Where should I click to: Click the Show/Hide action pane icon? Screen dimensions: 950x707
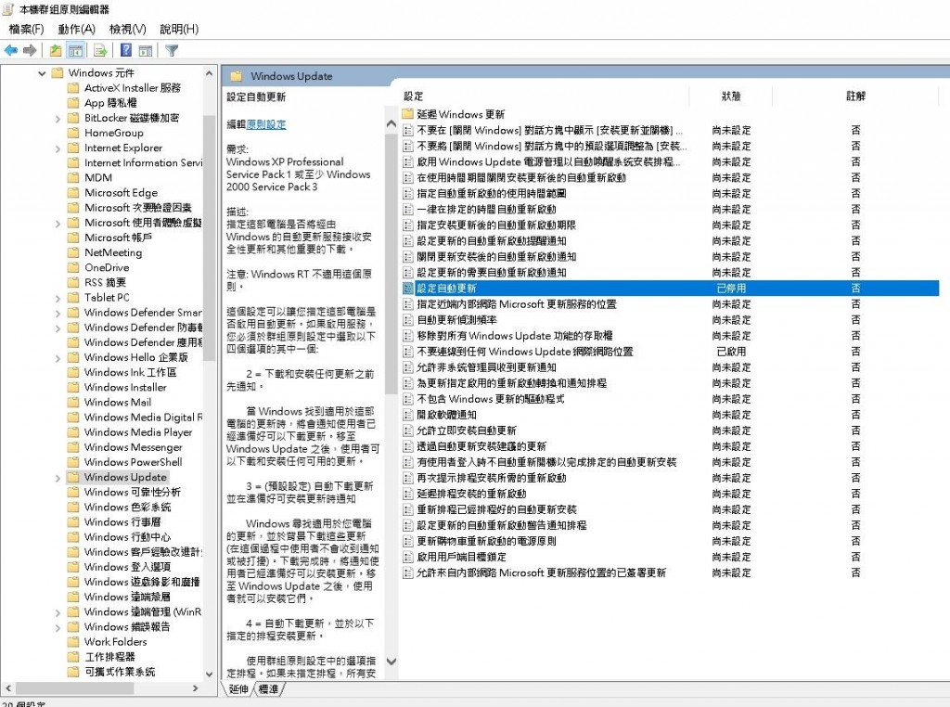click(x=146, y=50)
